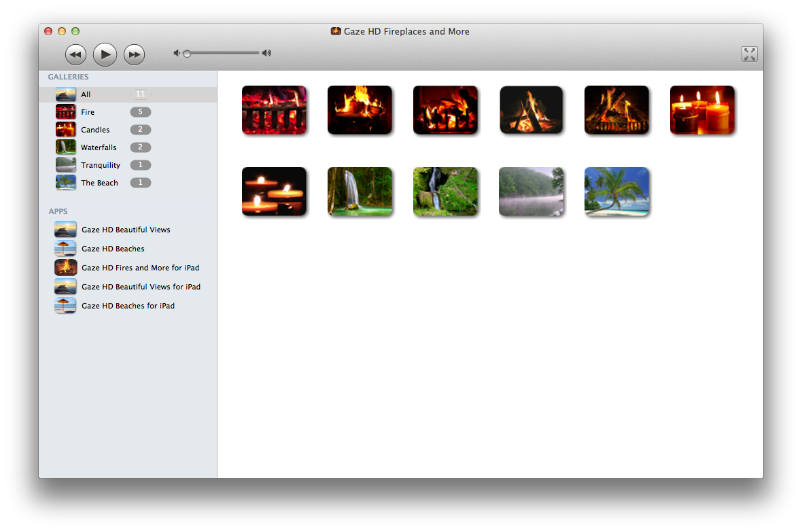Viewport: 802px width, 532px height.
Task: Click the fast-forward button
Action: coord(135,54)
